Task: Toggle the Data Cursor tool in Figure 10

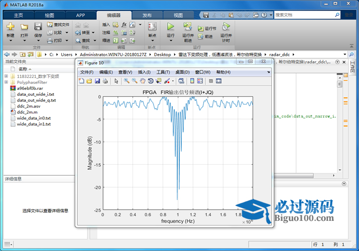Action: click(x=158, y=81)
